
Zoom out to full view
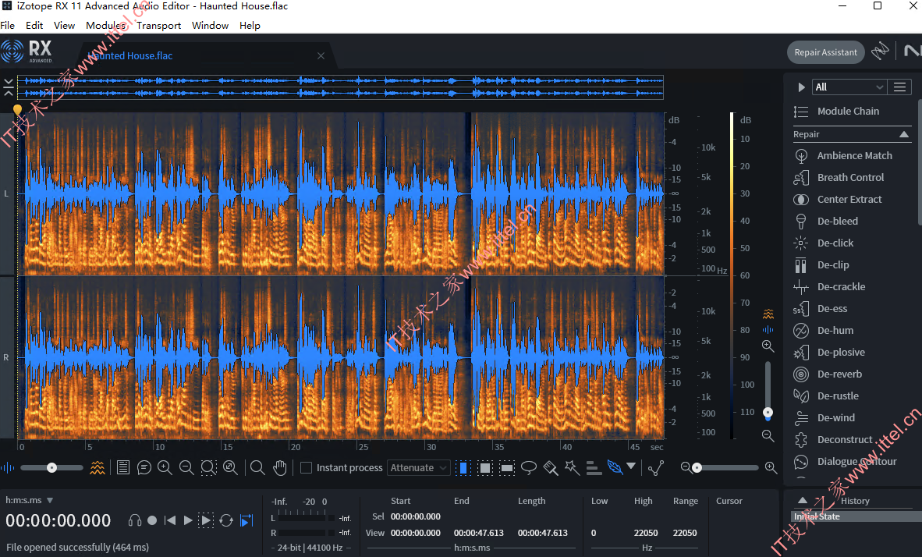pyautogui.click(x=231, y=467)
